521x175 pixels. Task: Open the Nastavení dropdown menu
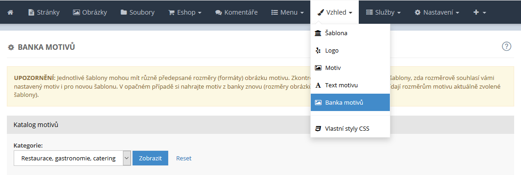click(x=437, y=12)
